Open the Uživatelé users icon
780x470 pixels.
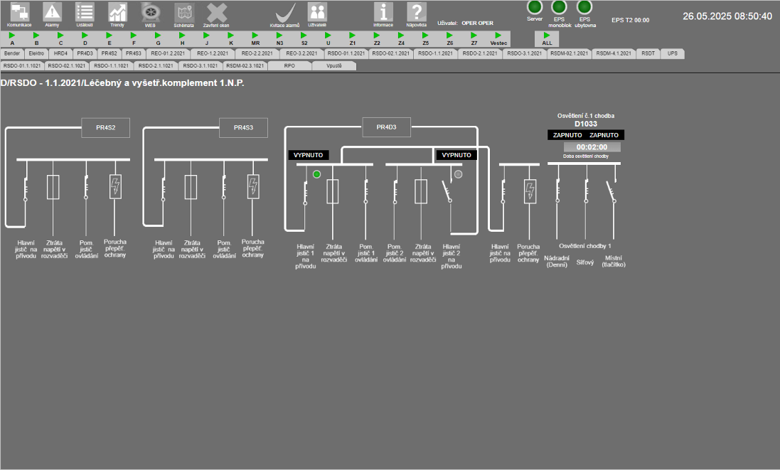click(317, 11)
